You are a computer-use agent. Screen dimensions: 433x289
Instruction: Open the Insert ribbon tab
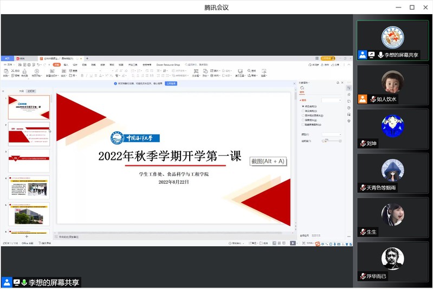(66, 65)
